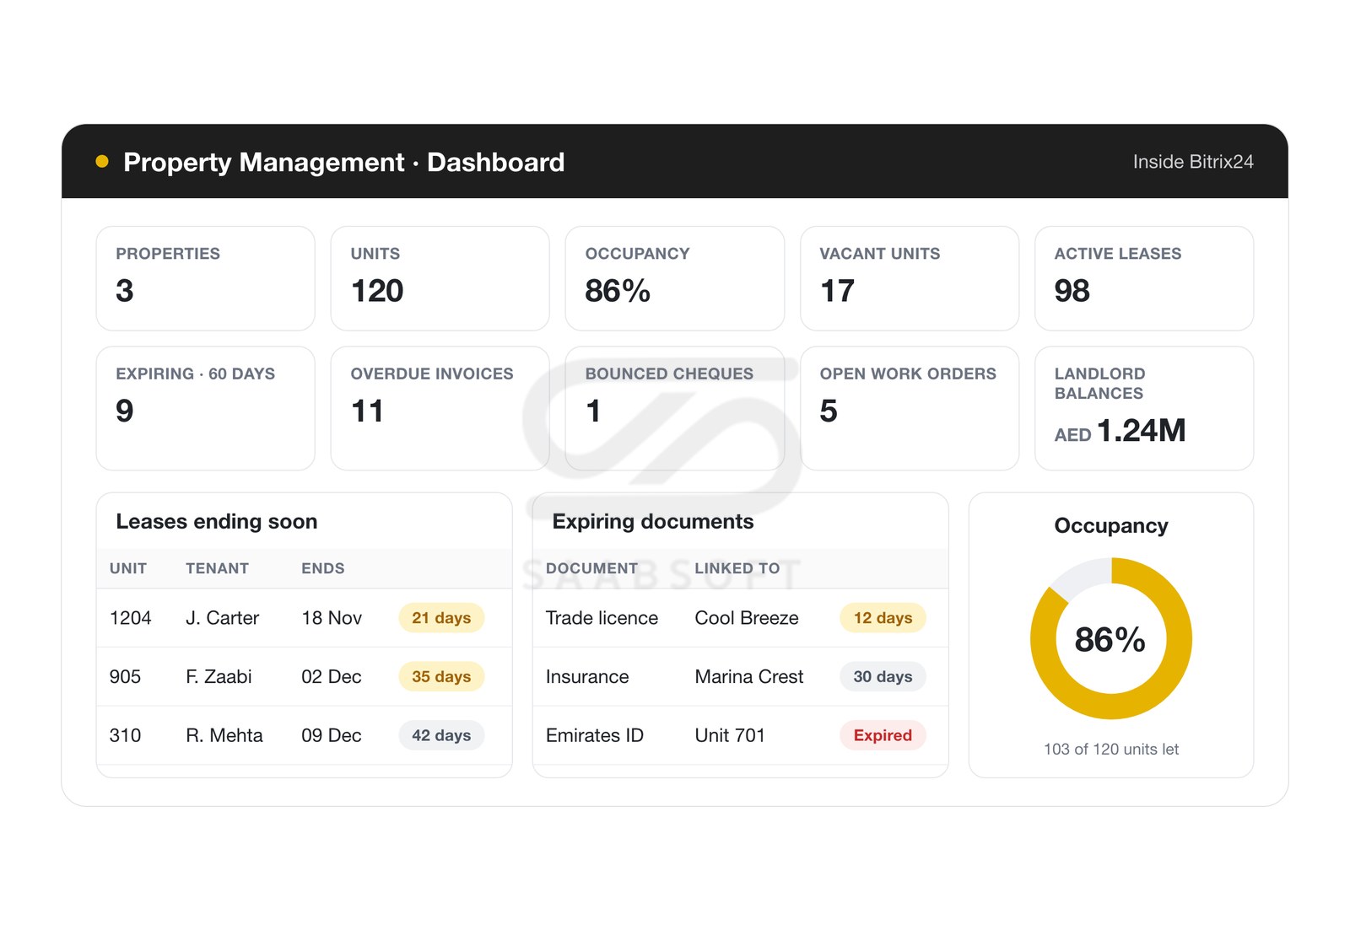Sort by the UNIT column header
Screen dimensions: 1350x930
click(128, 568)
